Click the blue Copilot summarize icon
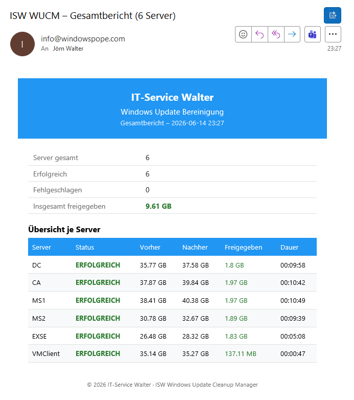 pyautogui.click(x=333, y=15)
